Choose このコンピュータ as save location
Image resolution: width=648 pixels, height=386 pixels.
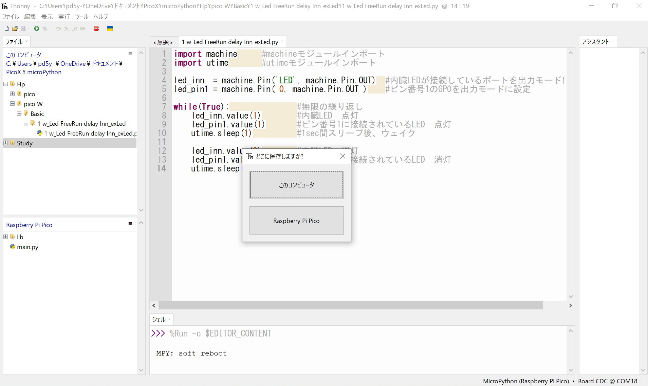pyautogui.click(x=296, y=185)
